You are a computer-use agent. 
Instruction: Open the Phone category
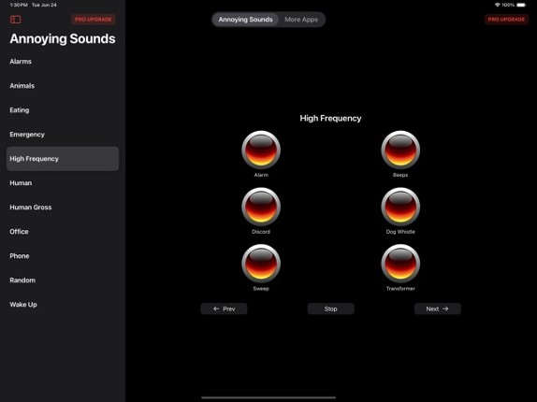63,256
